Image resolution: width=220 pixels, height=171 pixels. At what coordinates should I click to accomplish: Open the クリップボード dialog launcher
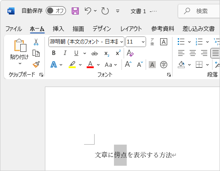click(41, 75)
